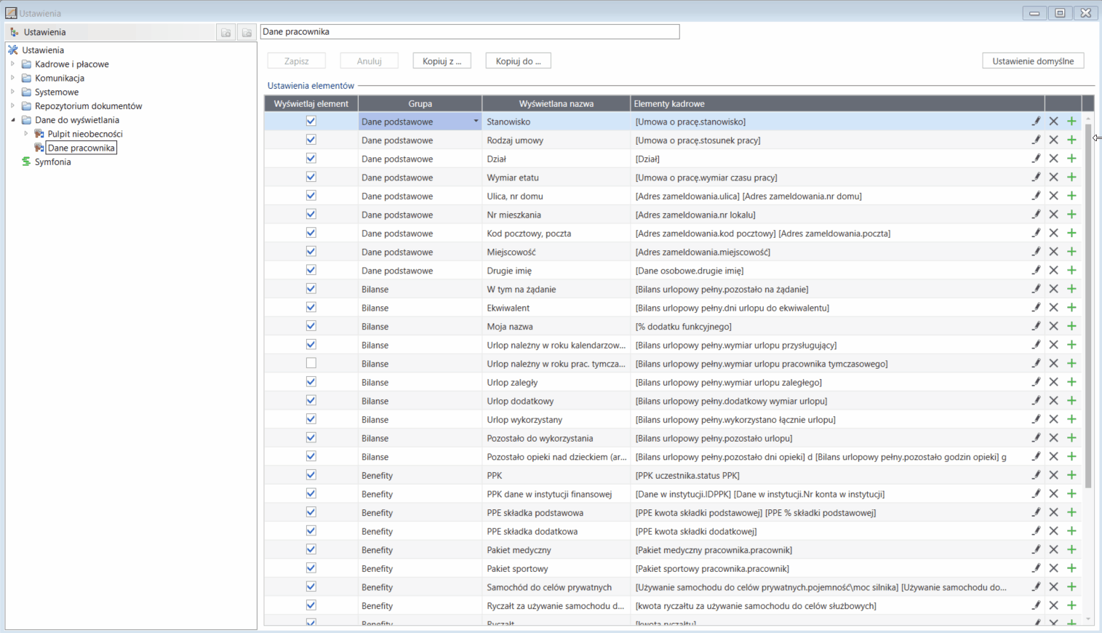This screenshot has height=633, width=1102.
Task: Expand the Repozytorium dokumentów node
Action: [12, 105]
